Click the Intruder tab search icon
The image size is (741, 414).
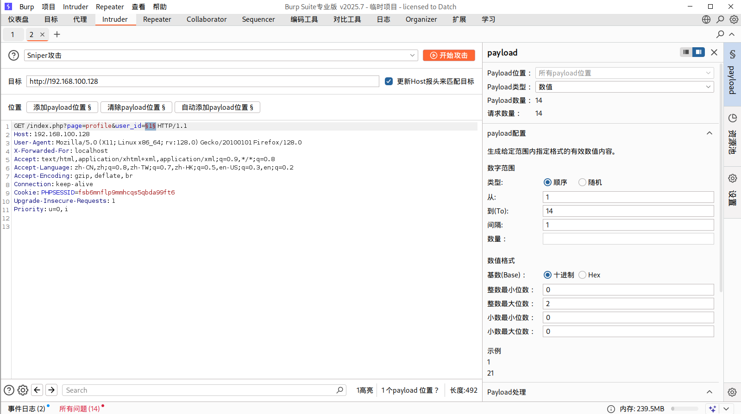pos(720,34)
